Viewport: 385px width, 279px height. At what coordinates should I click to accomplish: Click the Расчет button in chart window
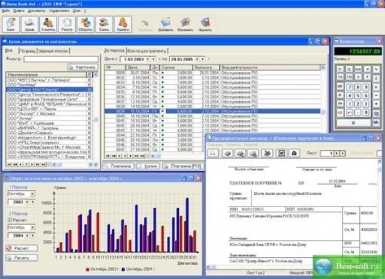pyautogui.click(x=22, y=248)
